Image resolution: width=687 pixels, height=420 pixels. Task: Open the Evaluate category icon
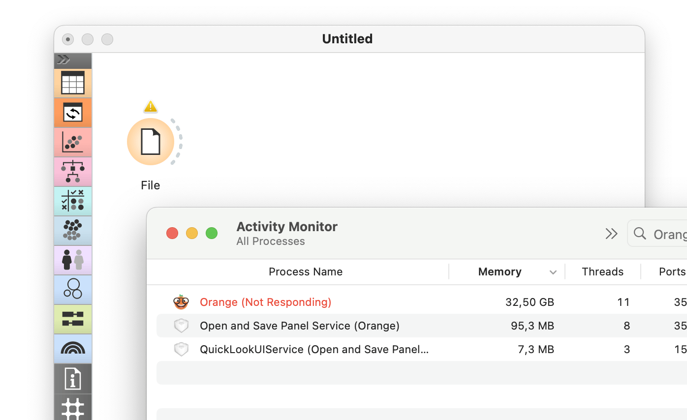(73, 201)
